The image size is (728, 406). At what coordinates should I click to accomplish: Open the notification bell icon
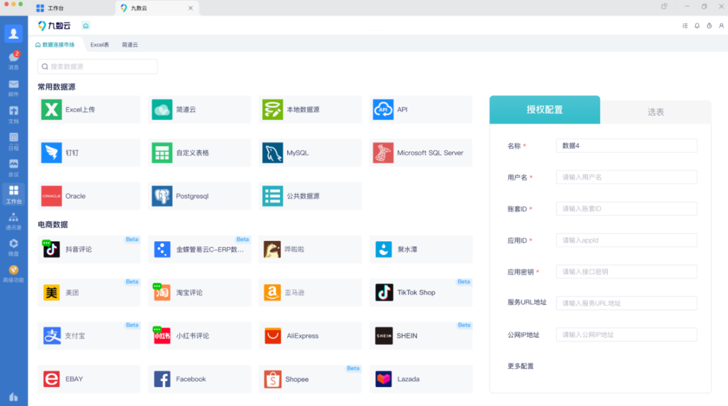(x=697, y=26)
